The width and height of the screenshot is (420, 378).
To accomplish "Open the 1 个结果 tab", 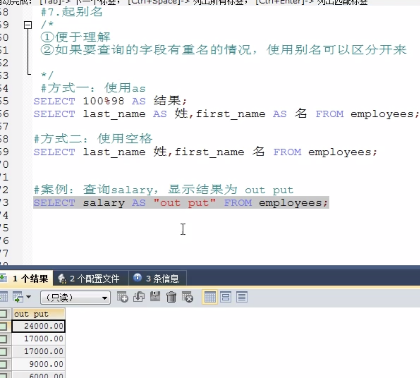I will 26,278.
